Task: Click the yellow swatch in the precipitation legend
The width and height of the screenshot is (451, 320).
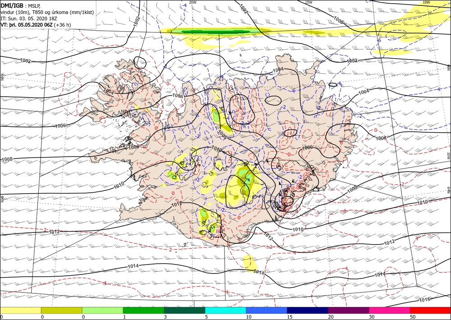Action: [20, 311]
